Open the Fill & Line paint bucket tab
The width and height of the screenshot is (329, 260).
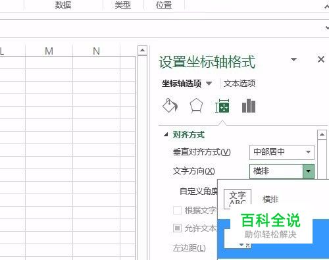pyautogui.click(x=170, y=106)
